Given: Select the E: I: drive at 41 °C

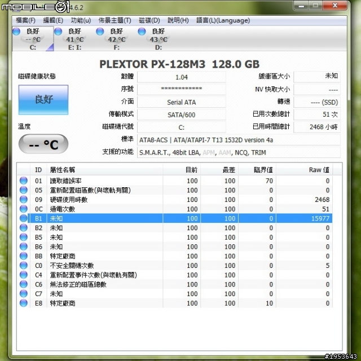Looking at the screenshot, I should pos(75,39).
